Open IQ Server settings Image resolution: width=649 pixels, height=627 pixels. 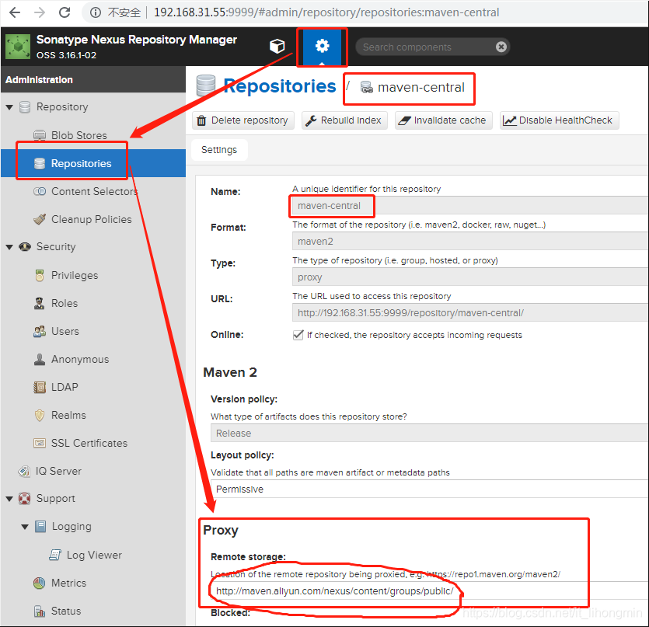(x=58, y=471)
